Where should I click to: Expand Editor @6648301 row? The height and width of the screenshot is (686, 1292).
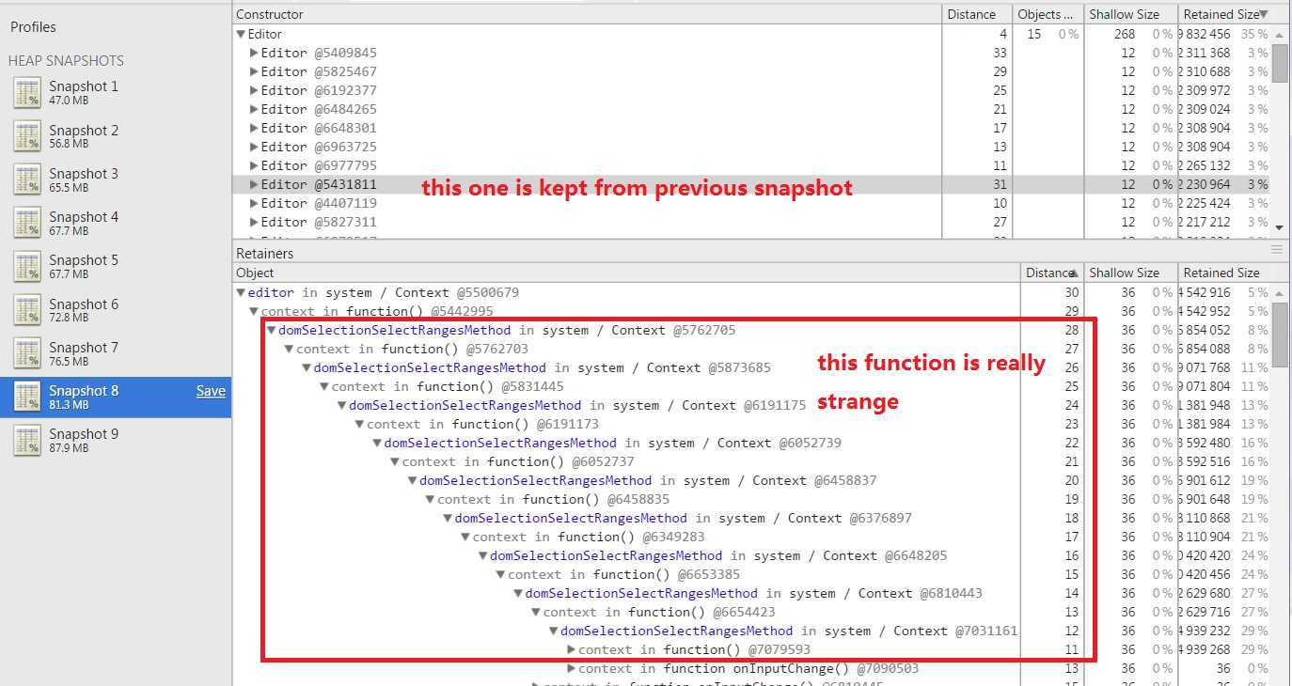click(x=254, y=128)
